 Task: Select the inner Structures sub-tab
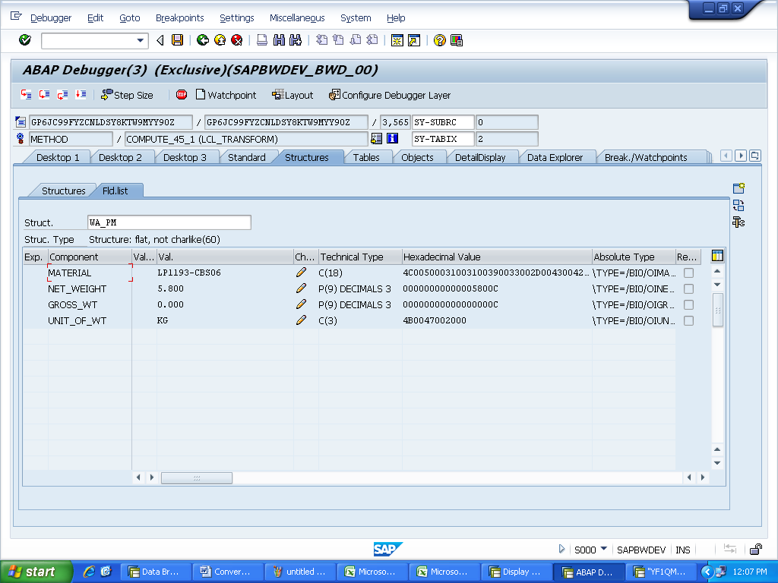point(64,191)
